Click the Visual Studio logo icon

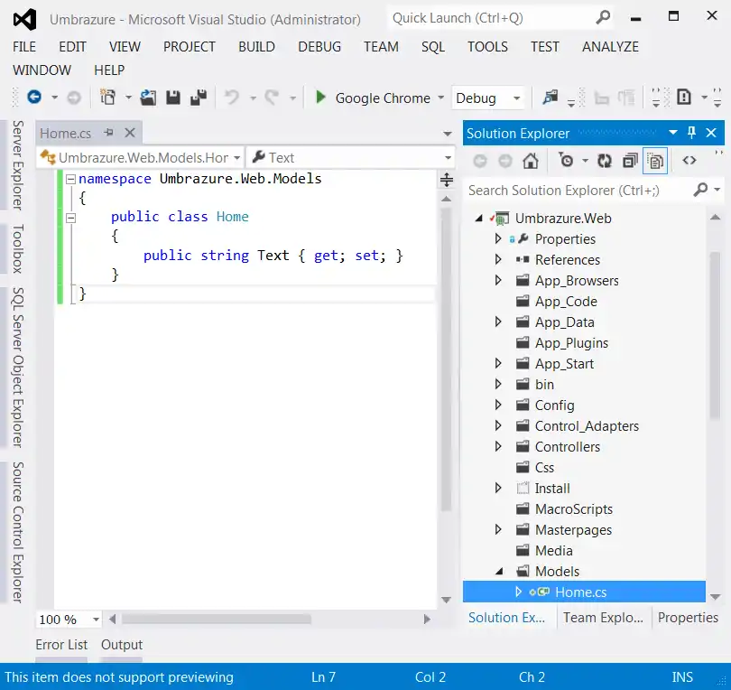tap(24, 20)
